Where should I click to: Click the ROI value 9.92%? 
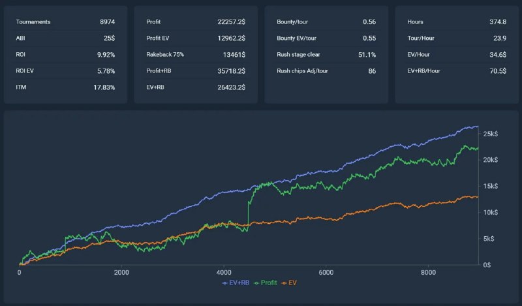point(104,54)
